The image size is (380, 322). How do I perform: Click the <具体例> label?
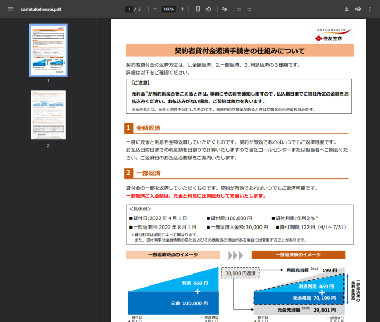pyautogui.click(x=140, y=209)
